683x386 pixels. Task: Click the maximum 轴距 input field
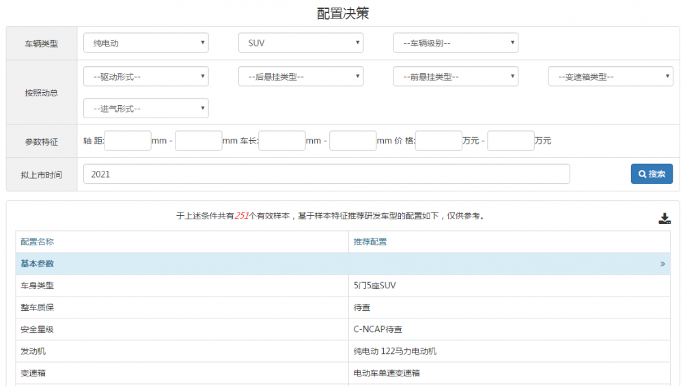[x=199, y=141]
